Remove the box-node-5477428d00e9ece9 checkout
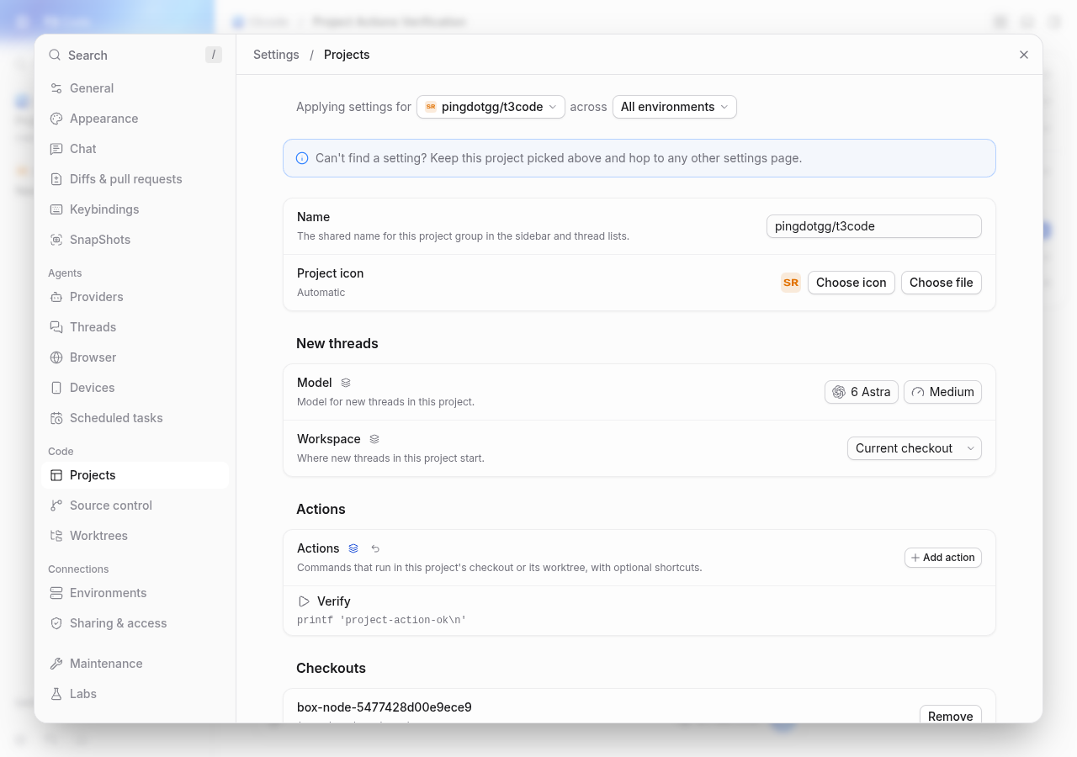This screenshot has height=757, width=1077. click(951, 716)
